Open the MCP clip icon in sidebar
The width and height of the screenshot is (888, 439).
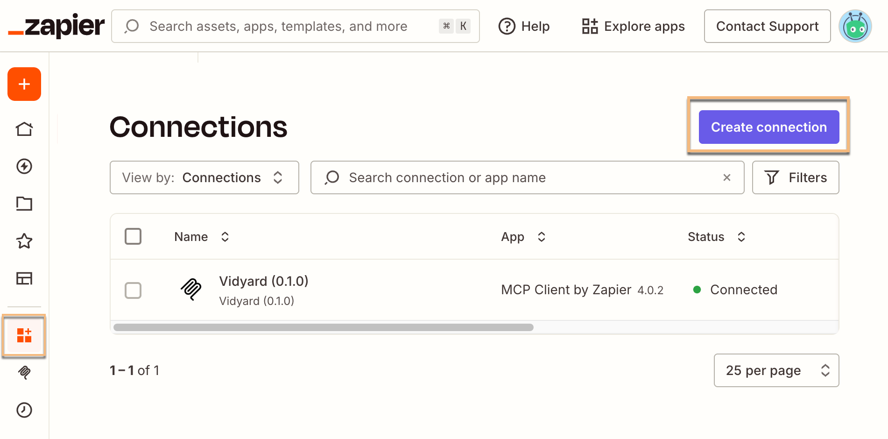coord(24,372)
